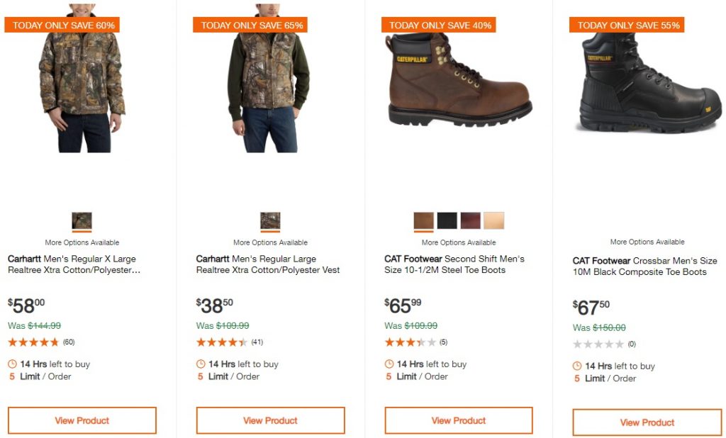View Product for Crossbar composite toe boots

(x=647, y=422)
